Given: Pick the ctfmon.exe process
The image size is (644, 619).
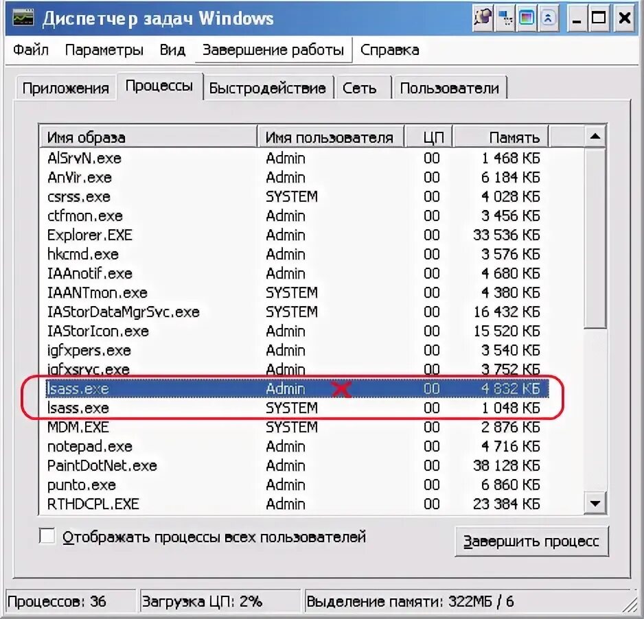Looking at the screenshot, I should tap(297, 216).
